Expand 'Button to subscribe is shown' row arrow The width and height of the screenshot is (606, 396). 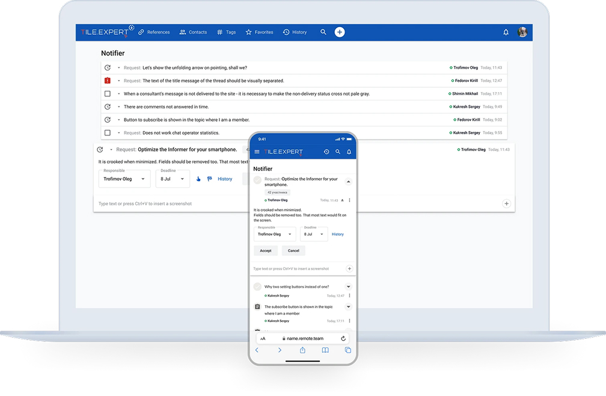pyautogui.click(x=118, y=120)
